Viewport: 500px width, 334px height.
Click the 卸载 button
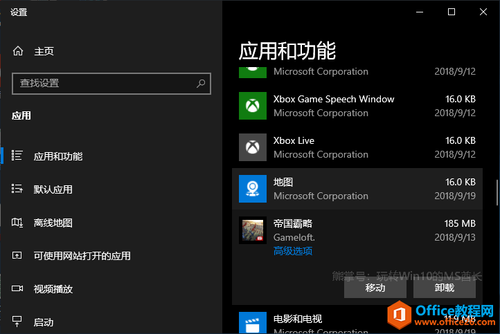point(445,288)
